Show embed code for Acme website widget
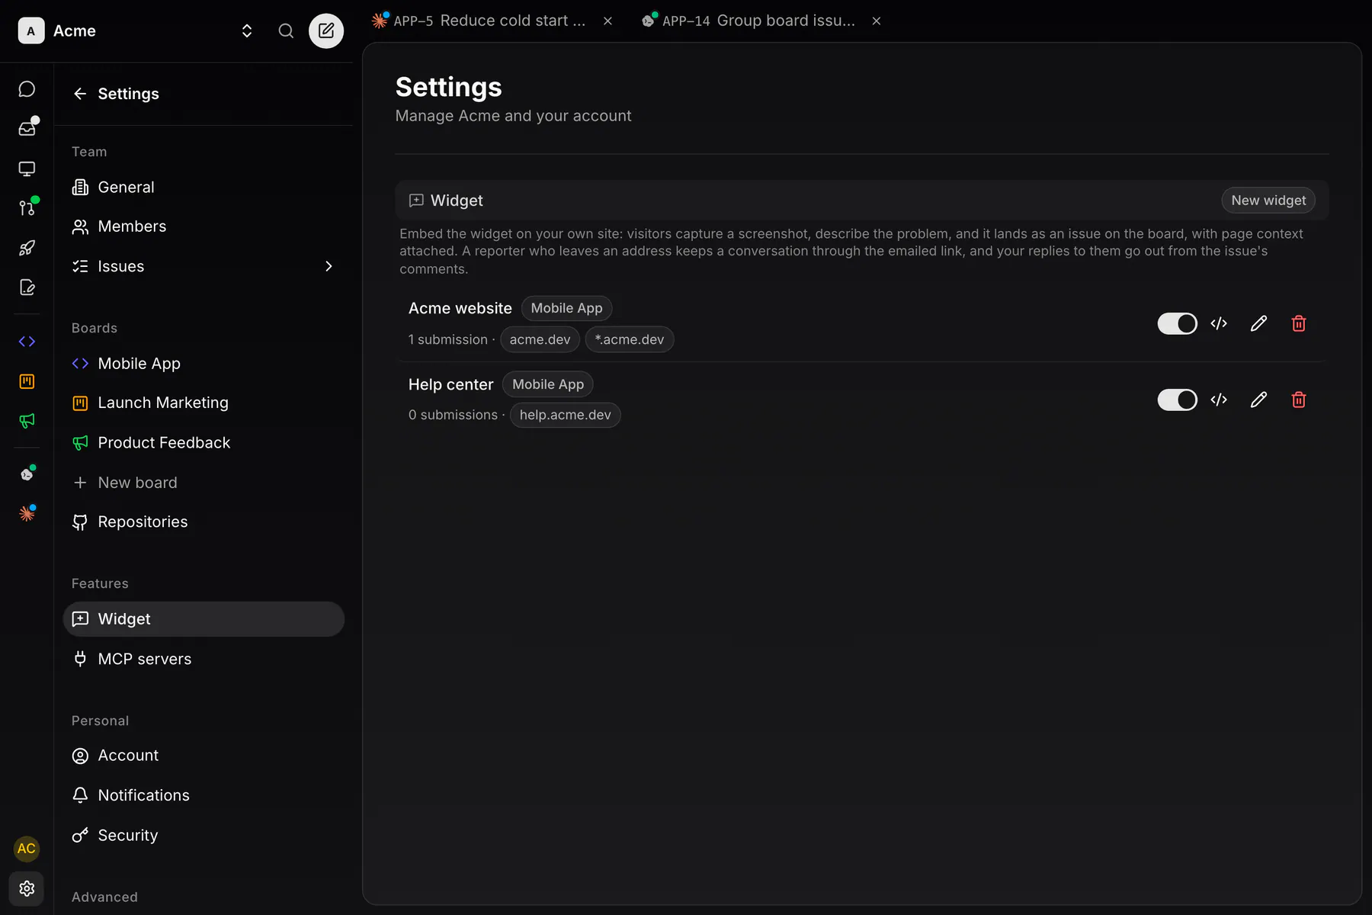The width and height of the screenshot is (1372, 915). pyautogui.click(x=1219, y=323)
